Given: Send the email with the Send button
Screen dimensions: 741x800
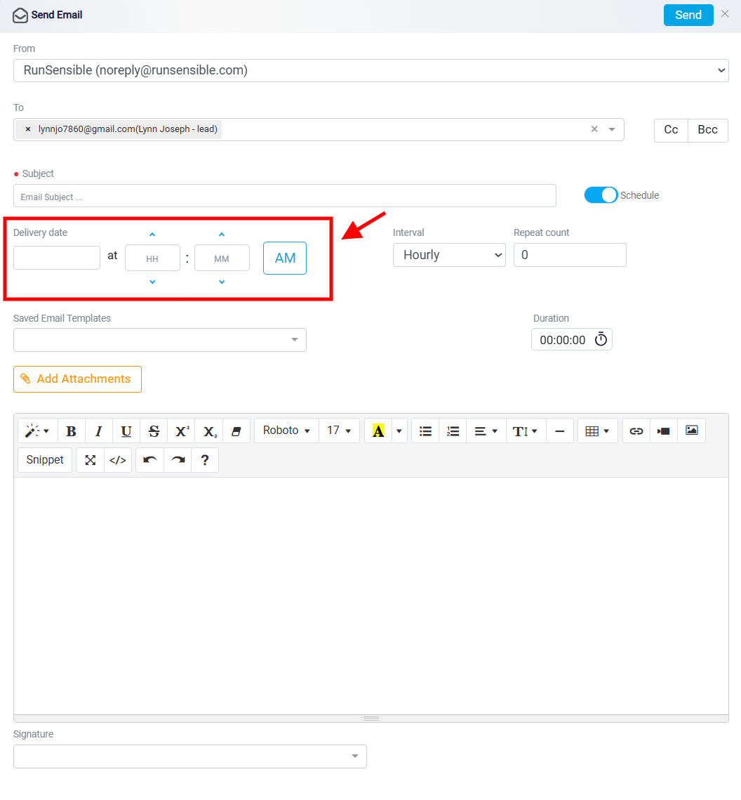Looking at the screenshot, I should point(688,15).
